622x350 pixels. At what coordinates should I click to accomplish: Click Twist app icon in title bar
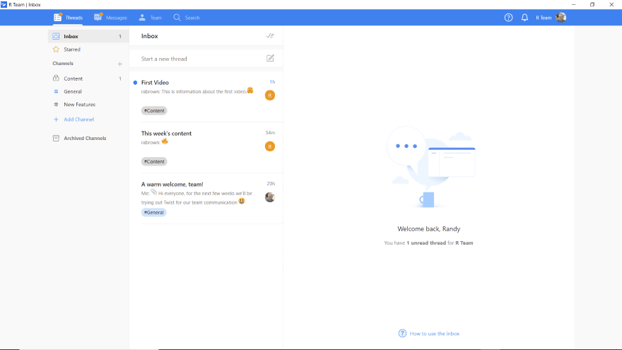[x=4, y=4]
